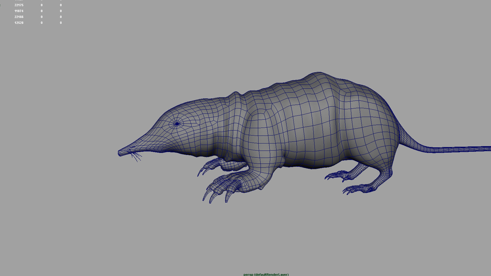Click the mole's eye on the mesh

(177, 123)
